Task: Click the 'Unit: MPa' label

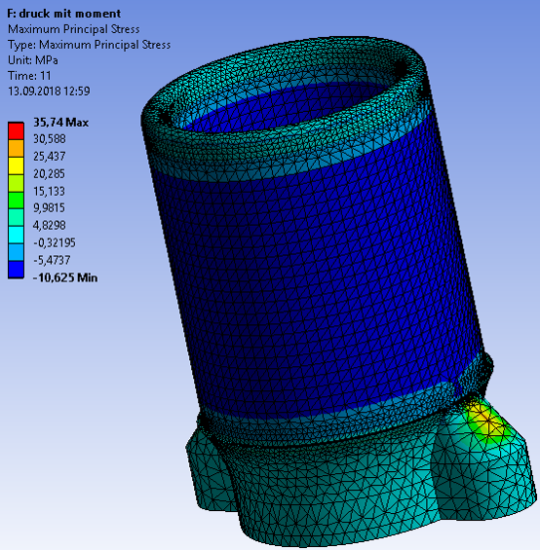Action: click(33, 60)
